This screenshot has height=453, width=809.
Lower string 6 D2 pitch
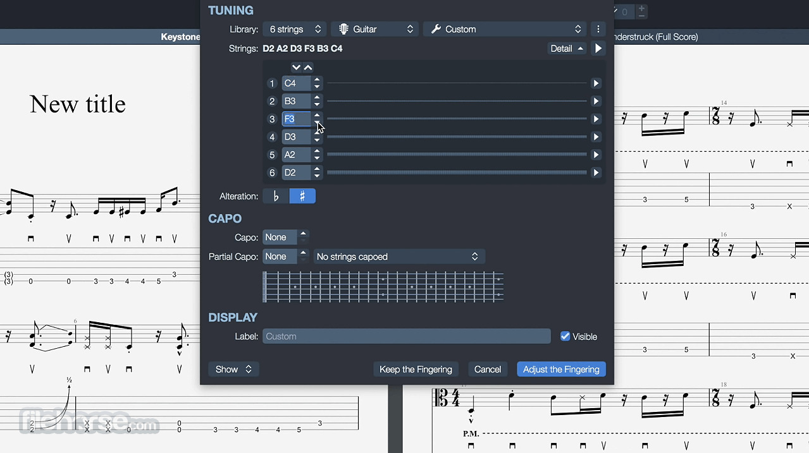pyautogui.click(x=317, y=176)
